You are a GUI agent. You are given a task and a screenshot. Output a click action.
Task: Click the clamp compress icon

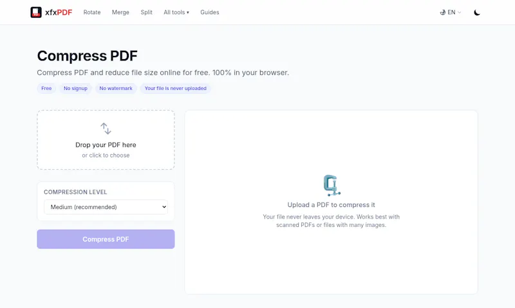point(332,186)
